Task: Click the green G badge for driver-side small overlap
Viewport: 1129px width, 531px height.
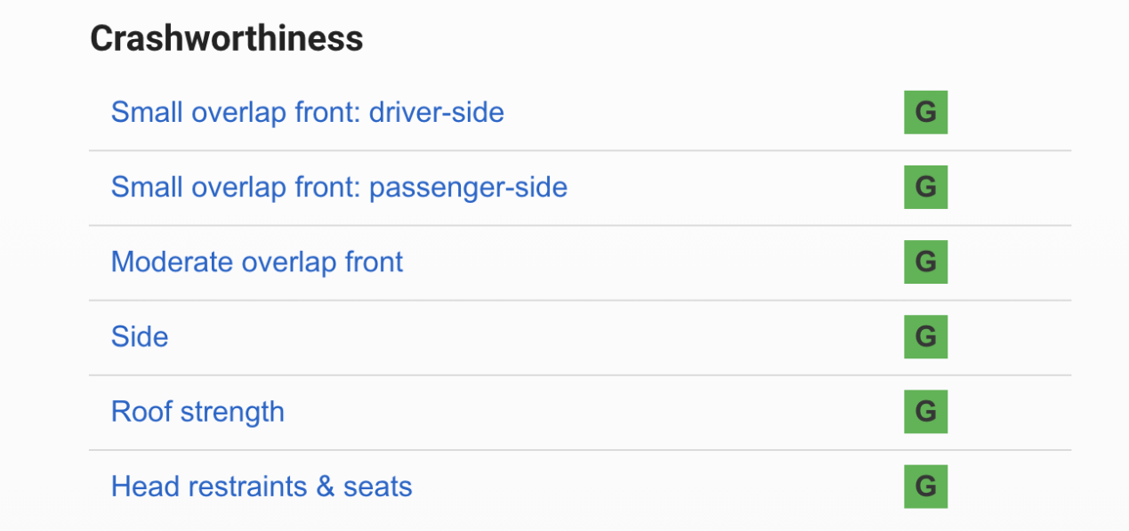Action: (925, 112)
